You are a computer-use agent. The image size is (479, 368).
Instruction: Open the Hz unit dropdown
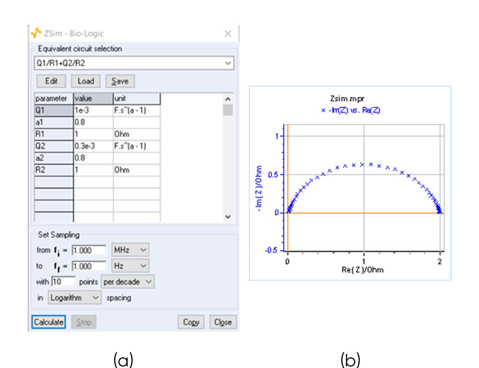point(130,266)
